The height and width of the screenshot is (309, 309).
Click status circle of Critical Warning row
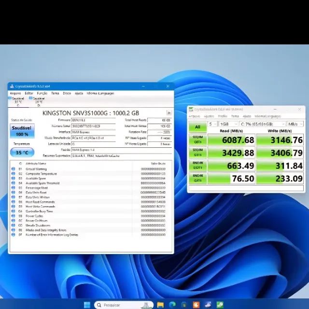tap(13, 169)
